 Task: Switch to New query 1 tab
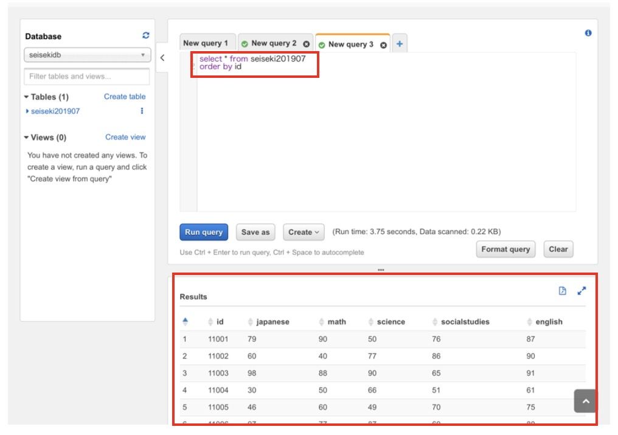pyautogui.click(x=206, y=44)
